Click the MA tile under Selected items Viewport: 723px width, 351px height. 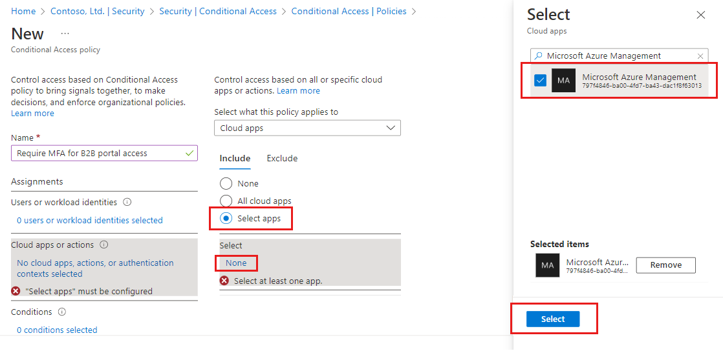pyautogui.click(x=547, y=265)
